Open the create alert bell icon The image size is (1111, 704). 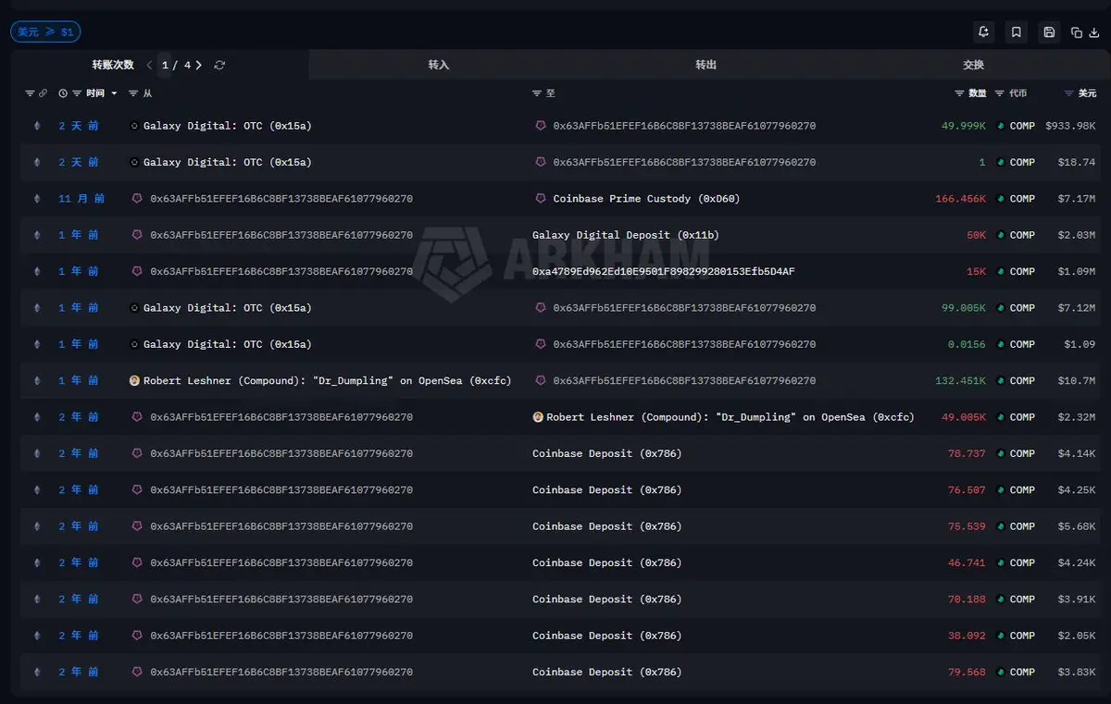coord(983,32)
